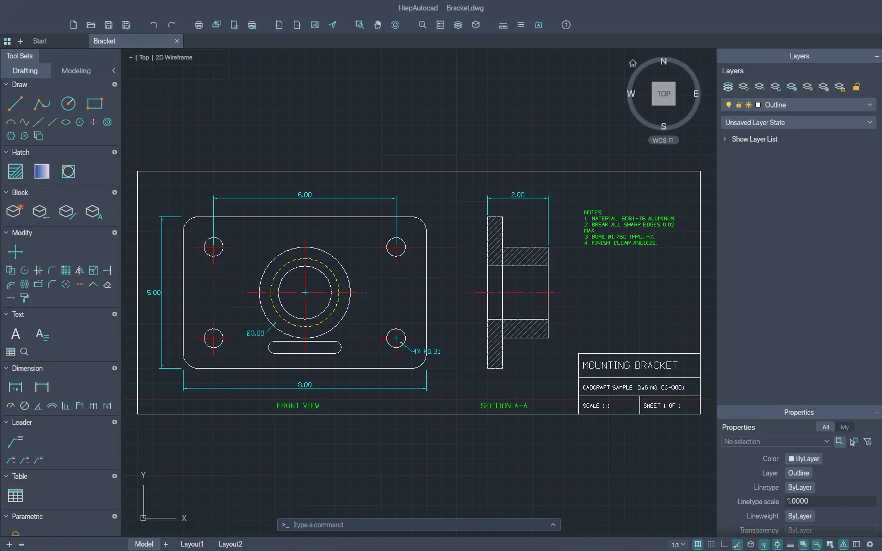Viewport: 882px width, 551px height.
Task: Toggle snap mode in status bar
Action: (x=711, y=544)
